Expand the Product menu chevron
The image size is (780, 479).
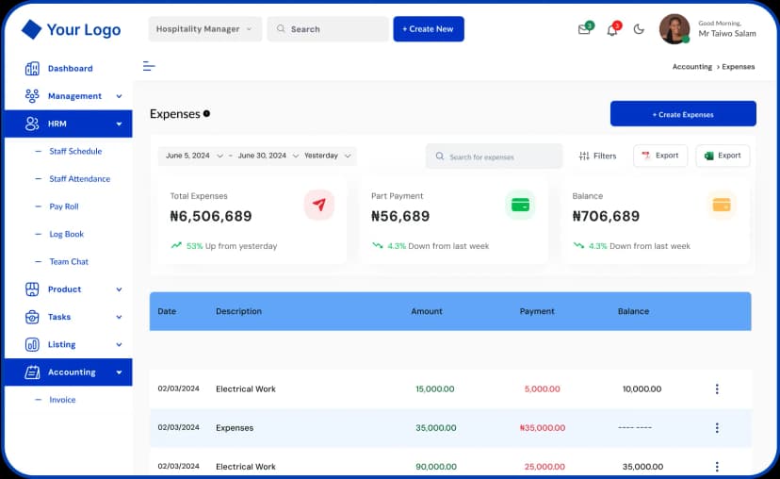tap(119, 289)
